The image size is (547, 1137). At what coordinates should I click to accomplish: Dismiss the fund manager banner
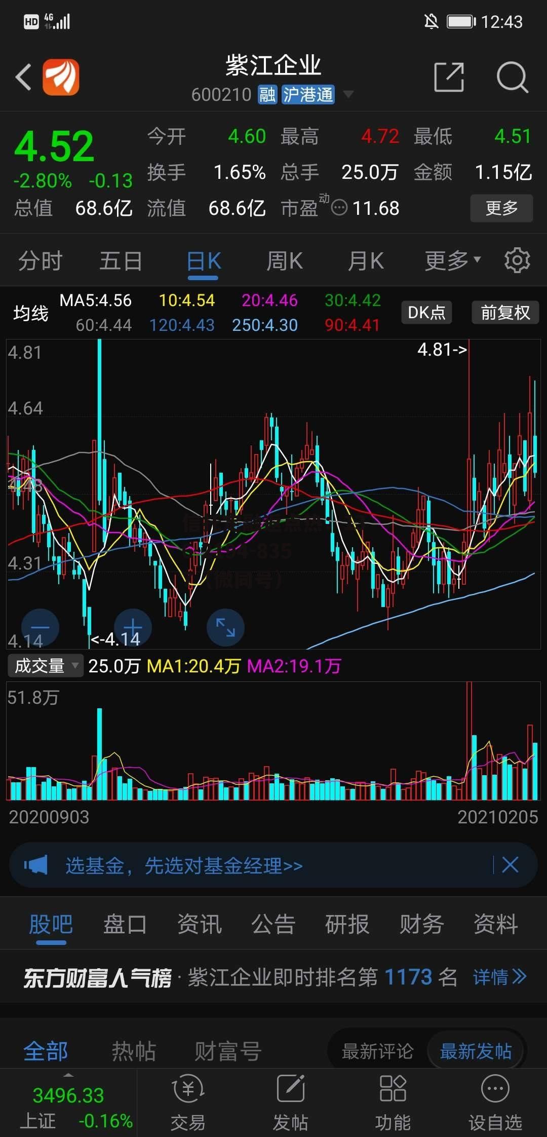(x=510, y=865)
